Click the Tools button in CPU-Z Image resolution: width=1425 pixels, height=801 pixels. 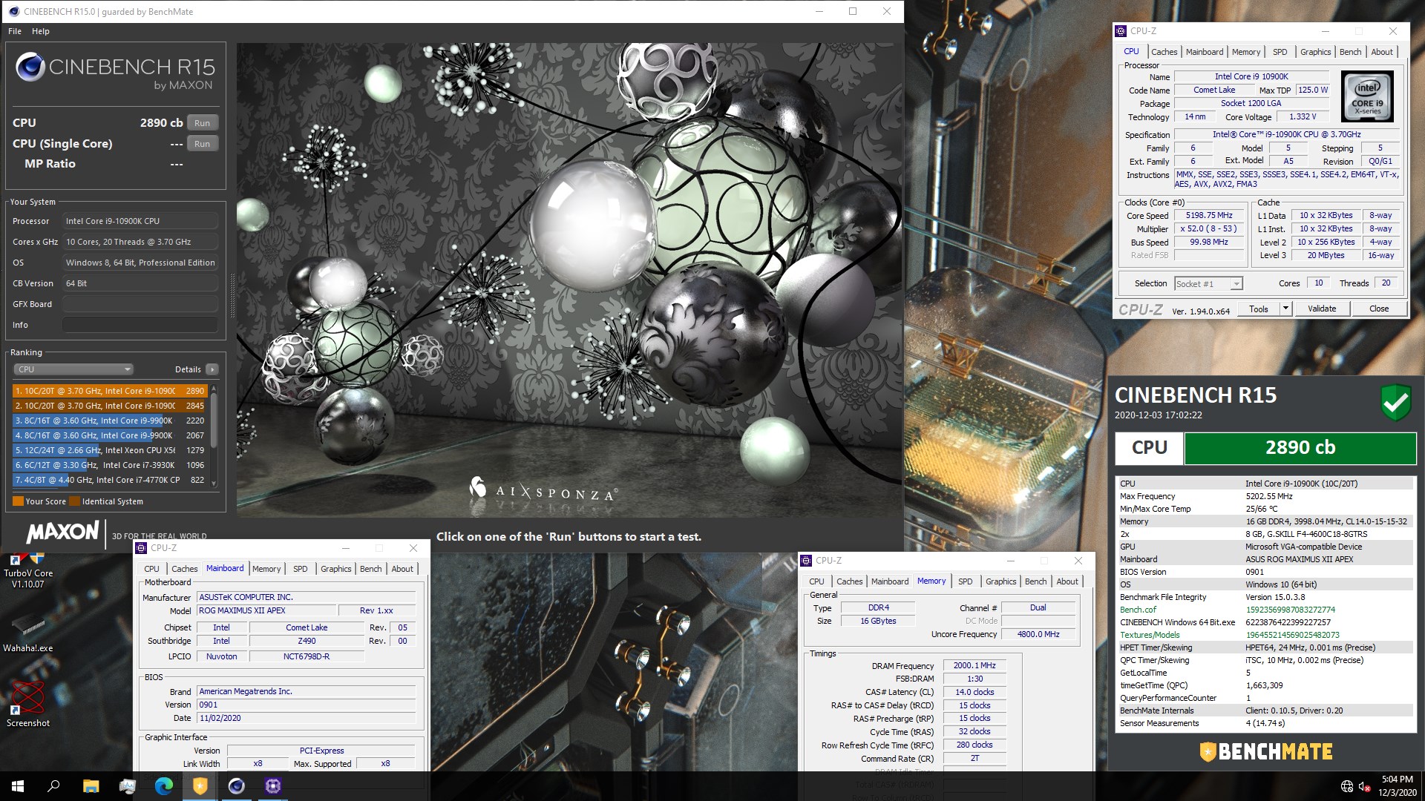click(1259, 309)
